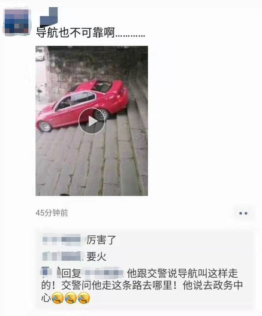Tap the red car in the video preview

point(82,105)
